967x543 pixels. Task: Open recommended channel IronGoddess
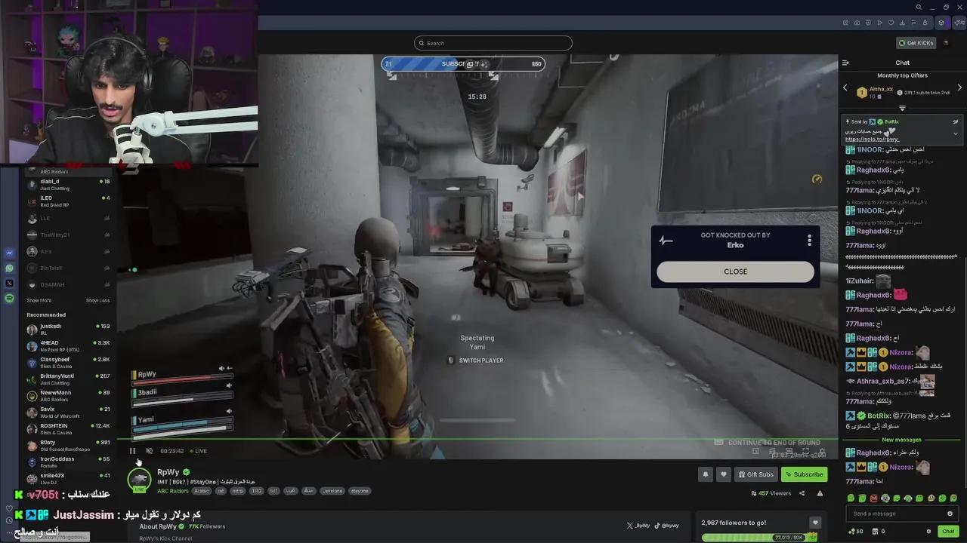coord(68,462)
